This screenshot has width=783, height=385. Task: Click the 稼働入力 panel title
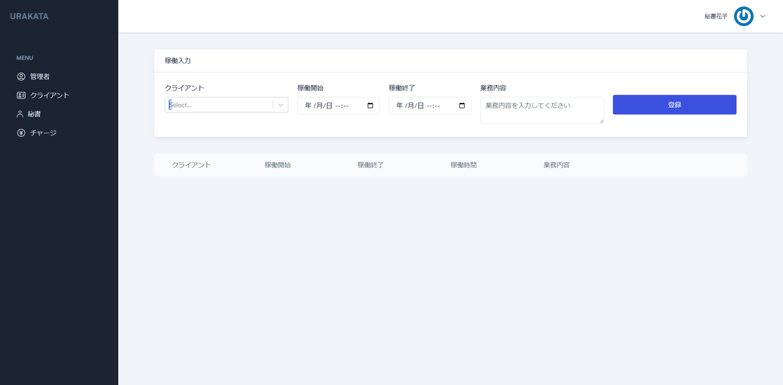click(178, 61)
